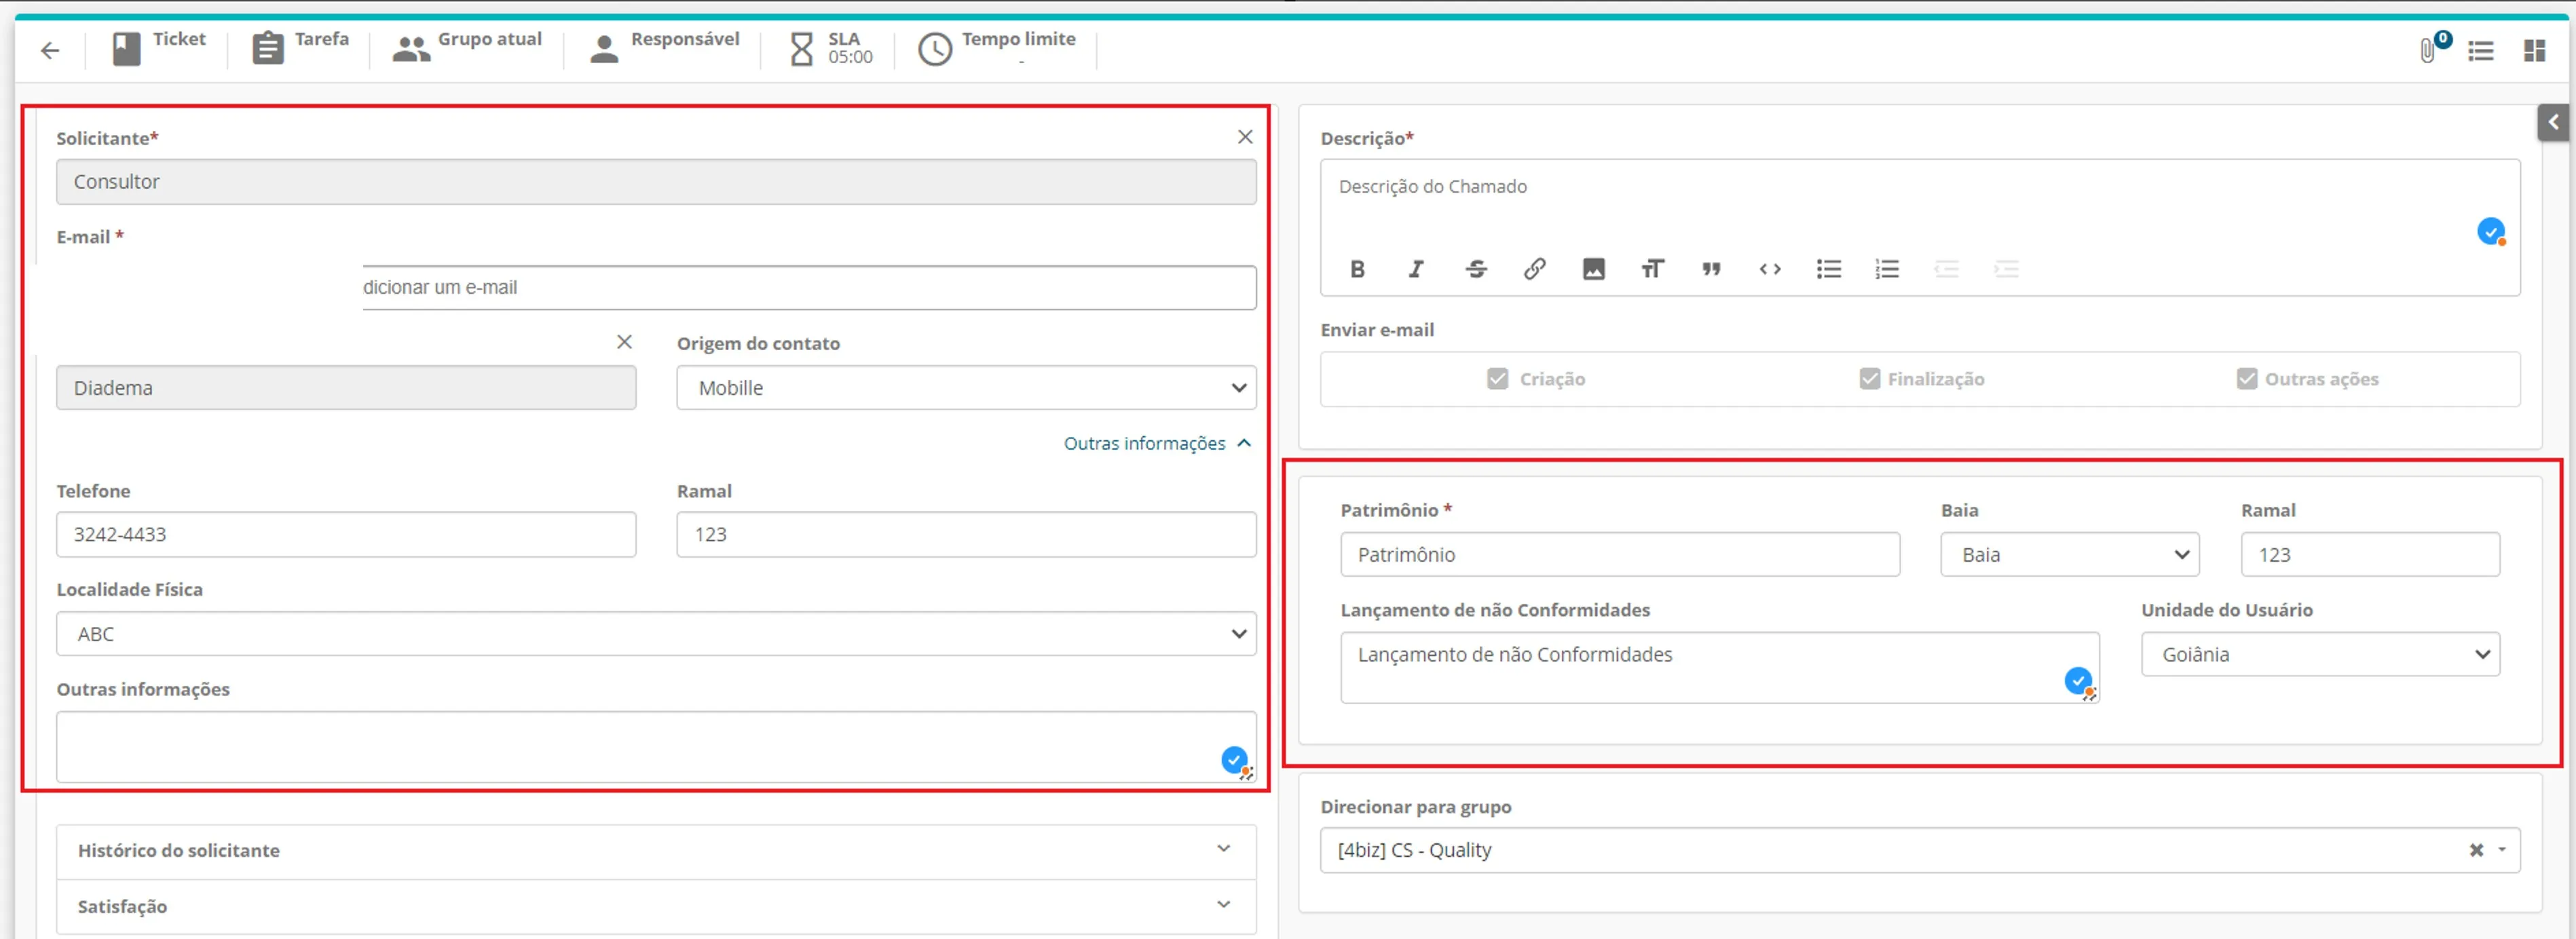Change text size in description editor
Viewport: 2576px width, 939px height.
coord(1652,269)
